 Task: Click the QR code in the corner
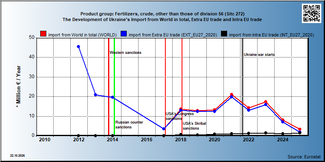(x=311, y=13)
